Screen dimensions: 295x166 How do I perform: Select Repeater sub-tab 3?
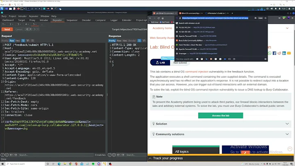[x=18, y=24]
